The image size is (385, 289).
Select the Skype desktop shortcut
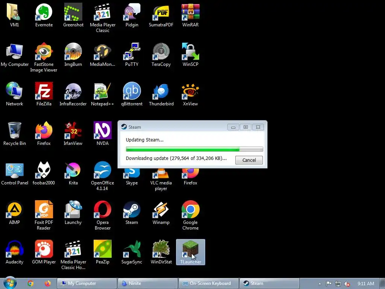[x=132, y=177]
